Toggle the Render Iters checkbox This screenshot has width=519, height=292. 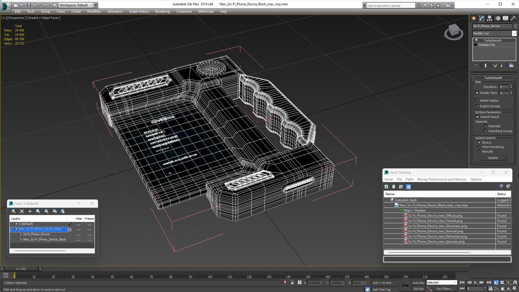tap(477, 93)
